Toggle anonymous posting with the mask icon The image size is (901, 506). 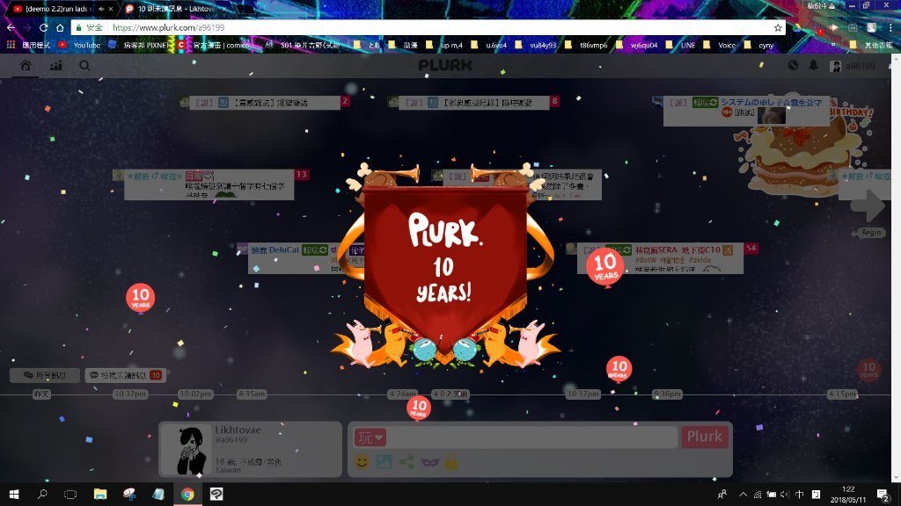click(x=429, y=462)
